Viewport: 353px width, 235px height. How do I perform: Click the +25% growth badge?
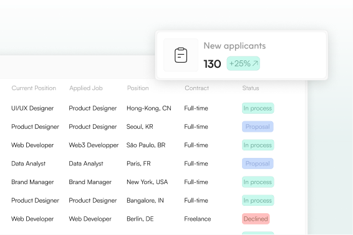tap(243, 63)
